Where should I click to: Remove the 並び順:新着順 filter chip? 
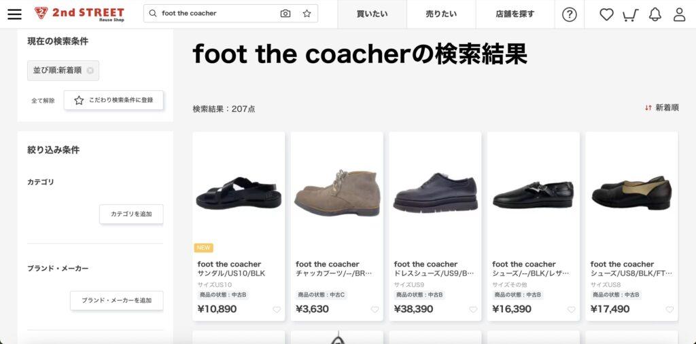90,71
